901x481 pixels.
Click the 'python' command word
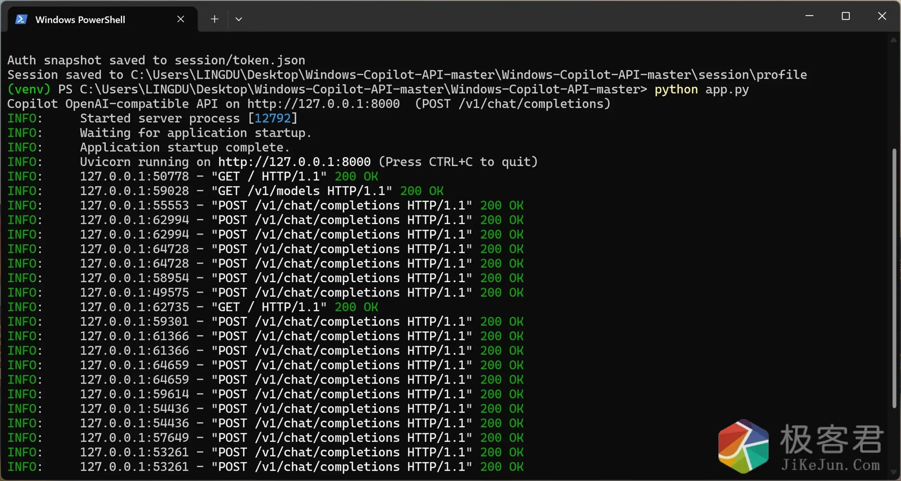676,89
